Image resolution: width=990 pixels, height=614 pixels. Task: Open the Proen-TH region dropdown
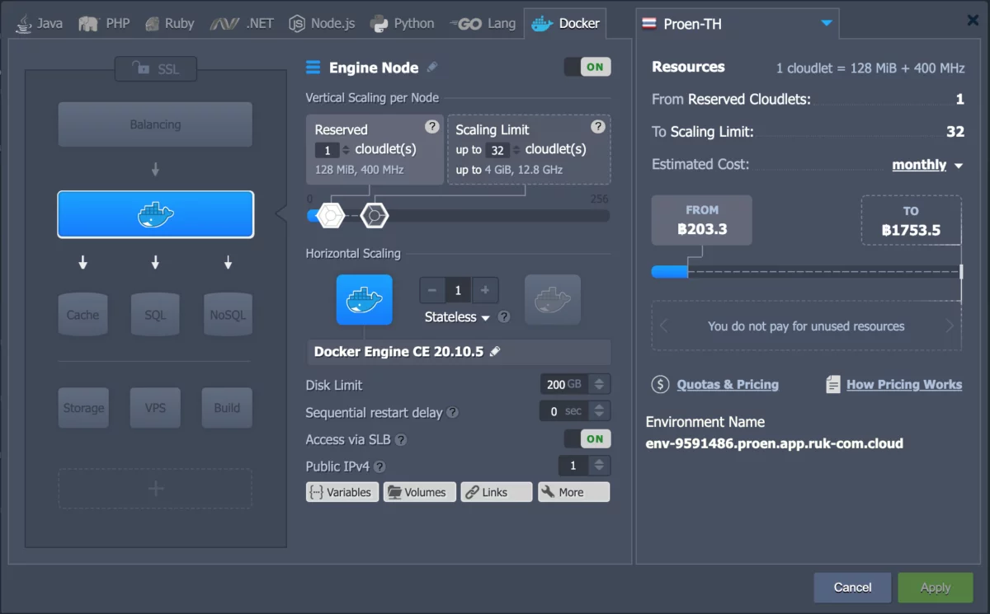click(738, 24)
